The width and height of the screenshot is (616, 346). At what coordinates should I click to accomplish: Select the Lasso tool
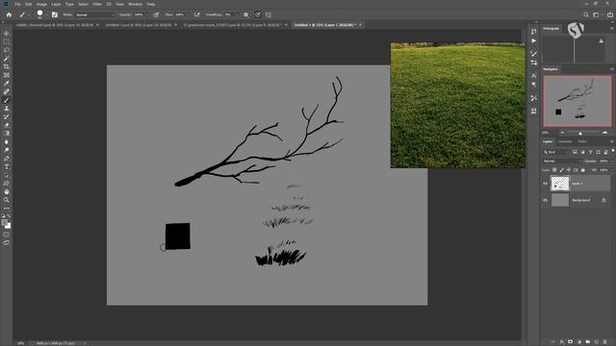point(7,50)
